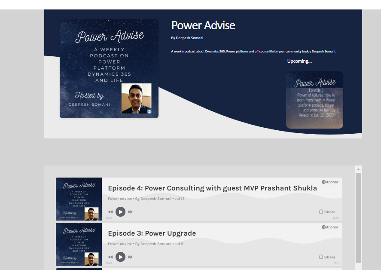The width and height of the screenshot is (381, 270).
Task: Click Episode 3 cover art thumbnail
Action: (79, 244)
